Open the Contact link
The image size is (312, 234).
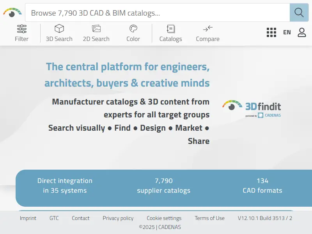point(81,218)
